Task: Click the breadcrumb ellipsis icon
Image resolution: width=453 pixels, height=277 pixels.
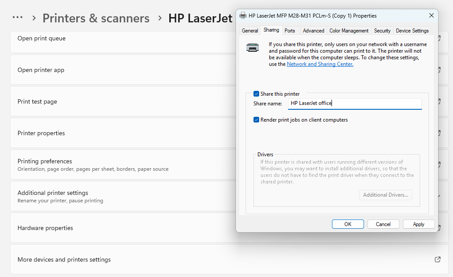Action: (18, 18)
